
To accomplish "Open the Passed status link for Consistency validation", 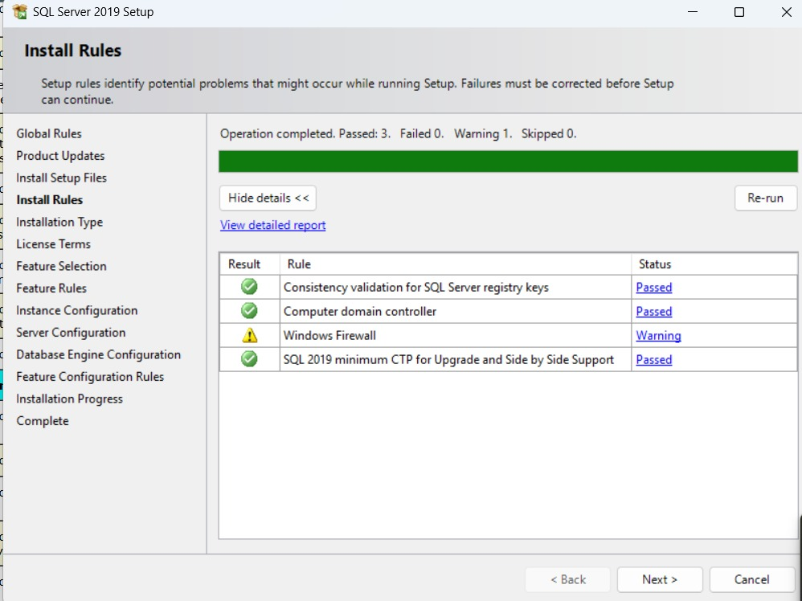I will click(653, 288).
